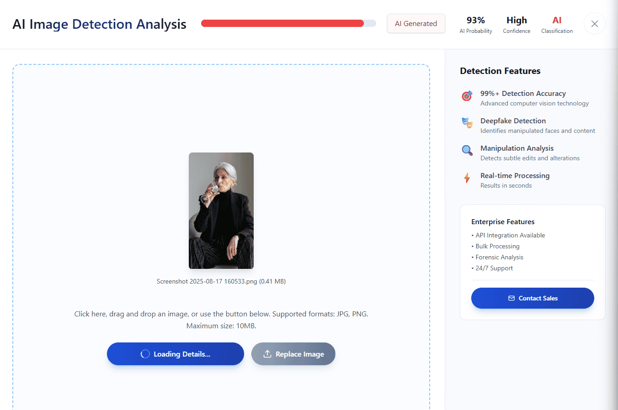
Task: Click the Contact Sales button
Action: [533, 298]
